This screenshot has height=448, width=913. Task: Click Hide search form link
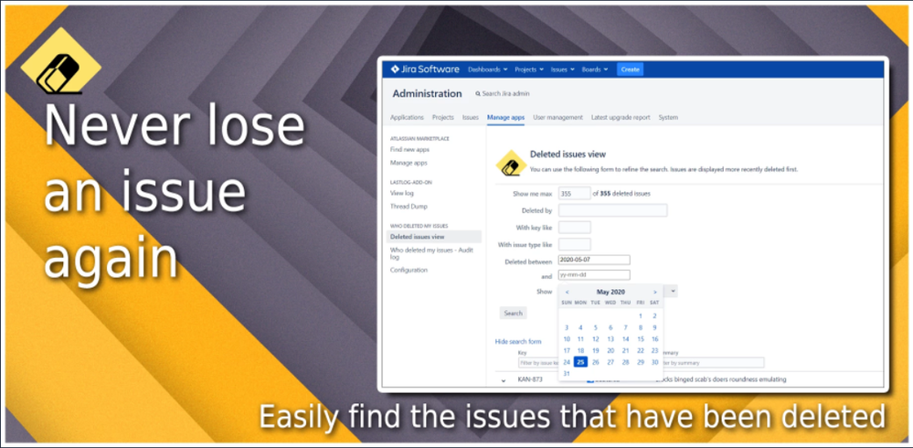pos(518,341)
